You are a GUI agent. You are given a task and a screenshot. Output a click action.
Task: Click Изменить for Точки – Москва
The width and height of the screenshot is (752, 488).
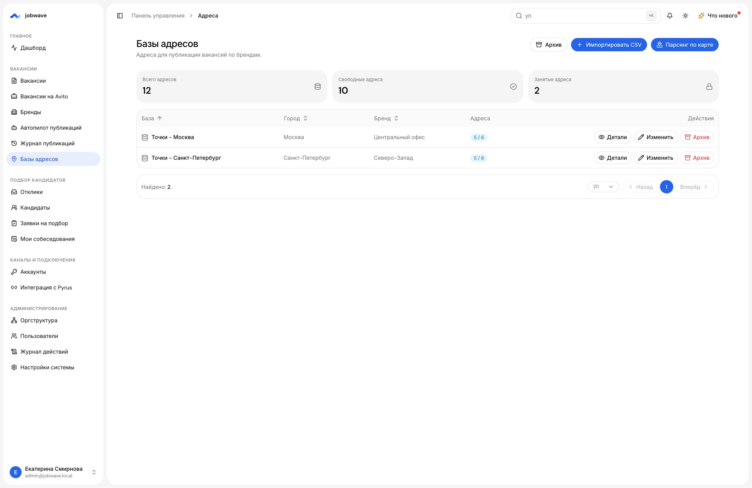655,137
